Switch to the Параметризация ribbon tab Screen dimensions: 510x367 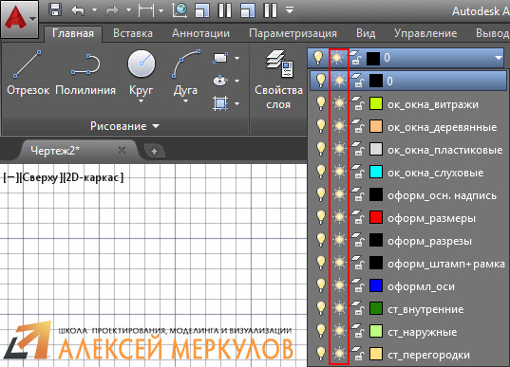pos(293,33)
